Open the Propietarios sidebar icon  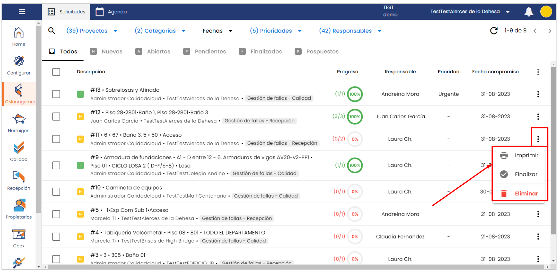pos(19,206)
